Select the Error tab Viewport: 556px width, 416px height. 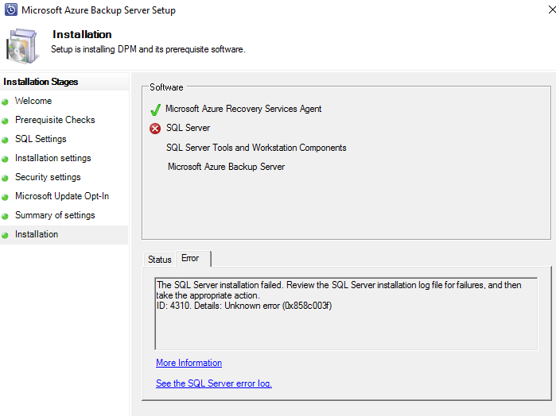193,258
